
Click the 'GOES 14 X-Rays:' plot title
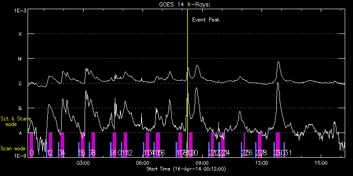(185, 5)
